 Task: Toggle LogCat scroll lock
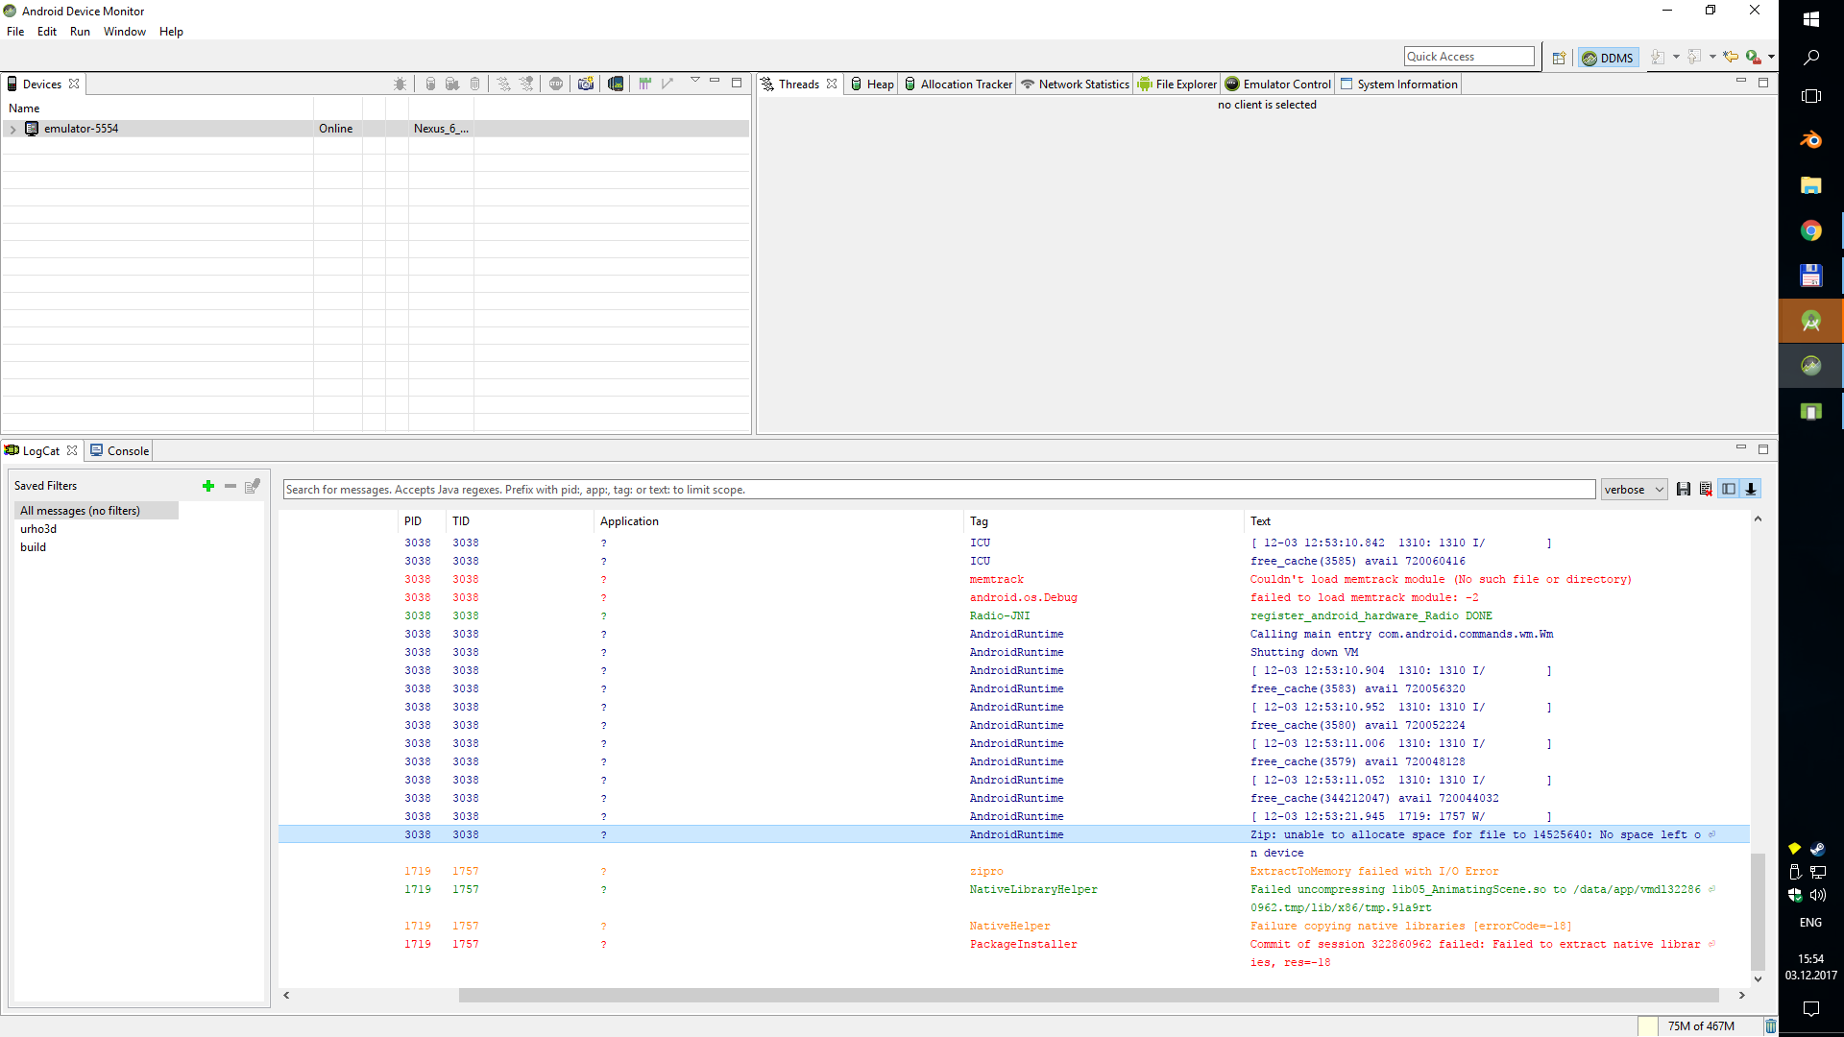click(1751, 489)
